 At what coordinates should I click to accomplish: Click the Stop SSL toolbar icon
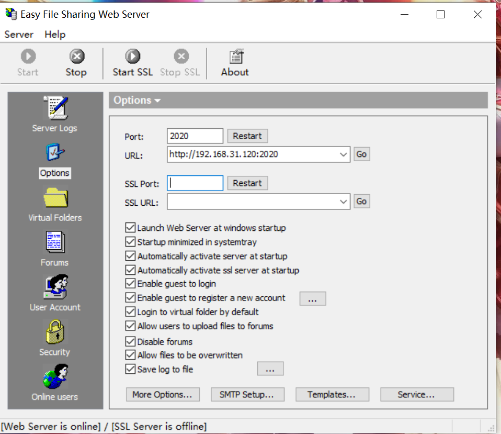click(x=180, y=63)
